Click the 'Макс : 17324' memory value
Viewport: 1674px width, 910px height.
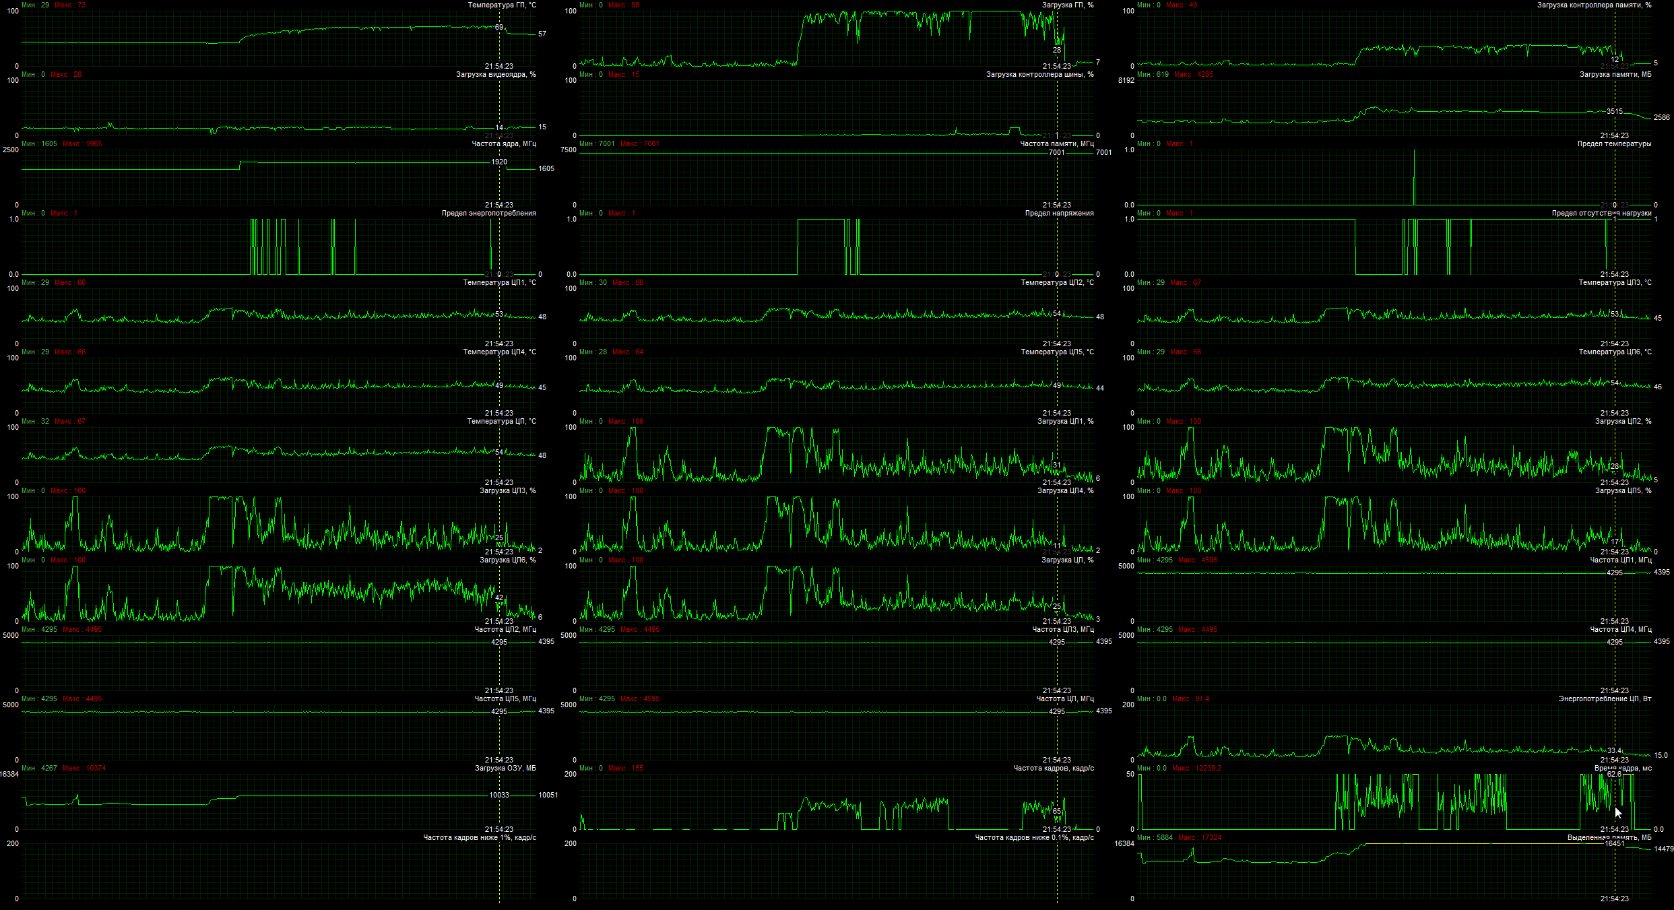tap(1200, 837)
